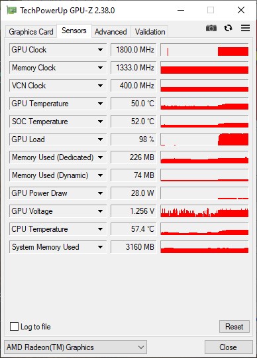Close the GPU-Z window with X
This screenshot has height=358, width=257.
241,10
